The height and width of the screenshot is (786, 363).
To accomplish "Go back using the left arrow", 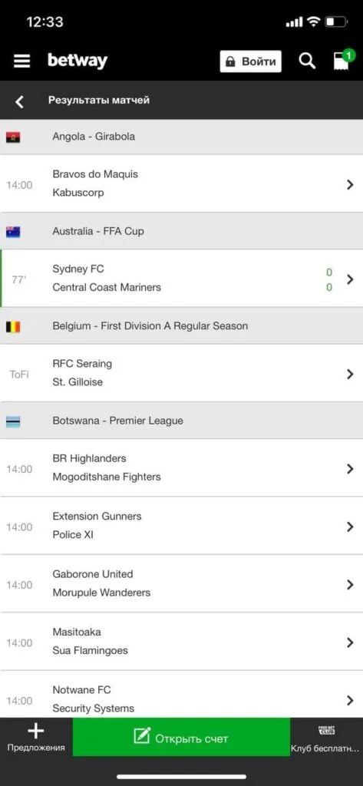I will click(x=19, y=102).
